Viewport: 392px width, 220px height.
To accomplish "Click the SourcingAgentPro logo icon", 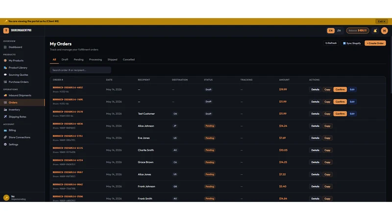I will pyautogui.click(x=6, y=30).
